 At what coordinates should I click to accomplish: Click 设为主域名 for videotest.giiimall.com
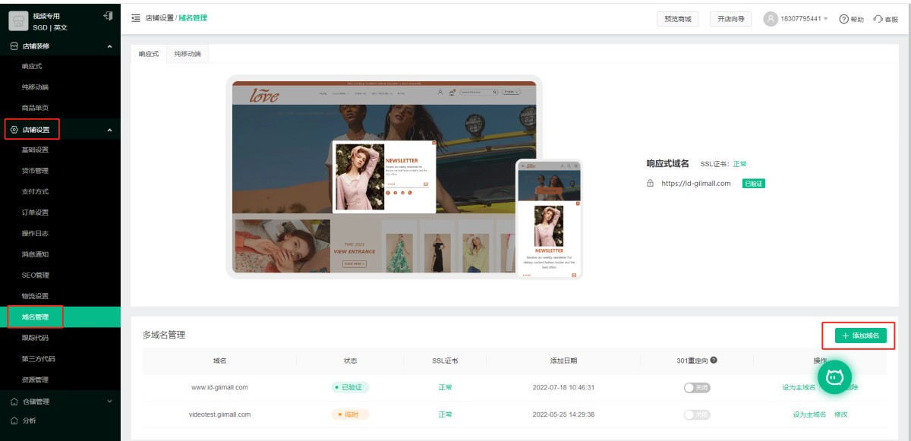pyautogui.click(x=809, y=414)
